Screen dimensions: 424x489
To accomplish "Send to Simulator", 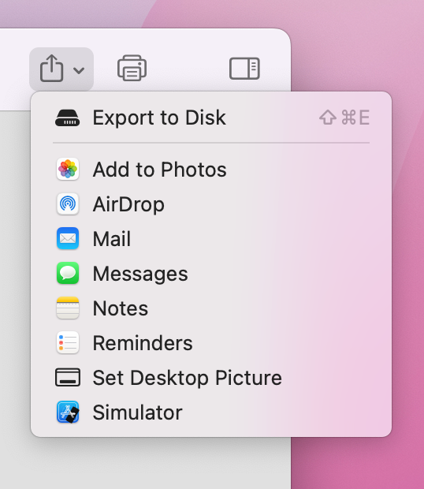I will pyautogui.click(x=211, y=412).
